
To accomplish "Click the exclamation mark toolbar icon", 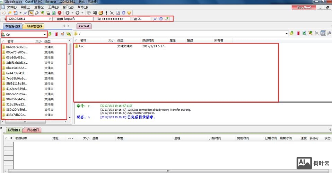I will pos(106,13).
